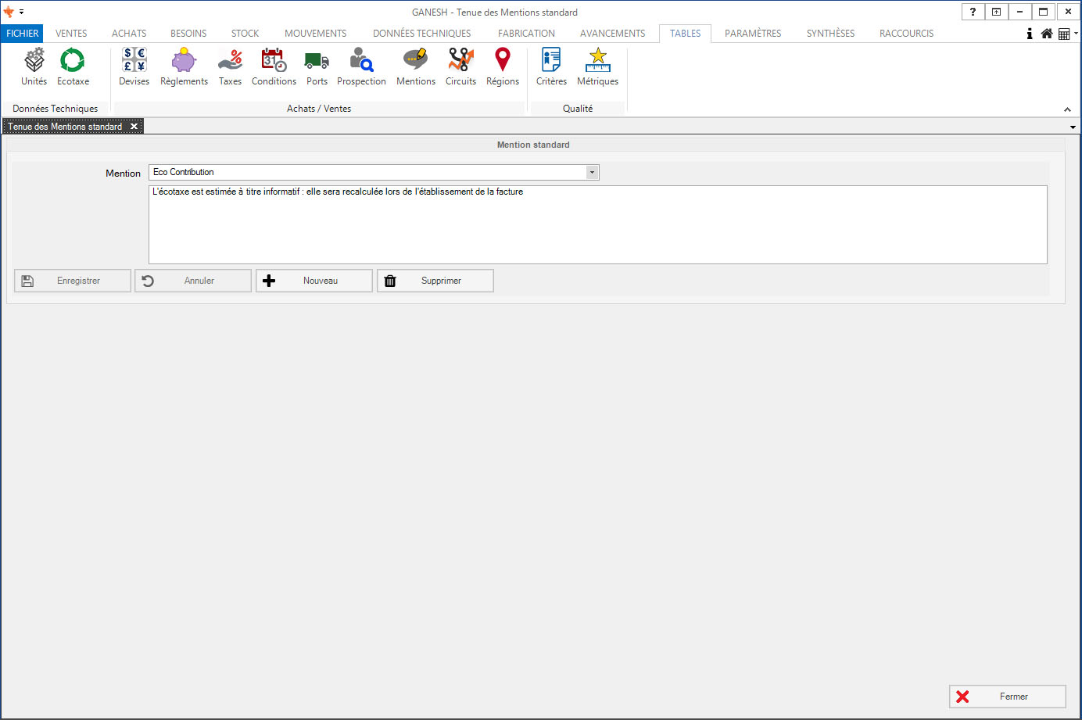Open the document tab list dropdown arrow
This screenshot has height=720, width=1082.
click(1073, 127)
